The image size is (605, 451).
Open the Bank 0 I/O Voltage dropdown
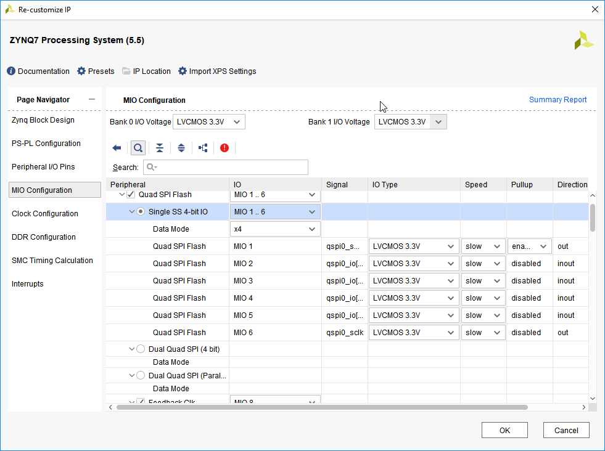(x=209, y=122)
